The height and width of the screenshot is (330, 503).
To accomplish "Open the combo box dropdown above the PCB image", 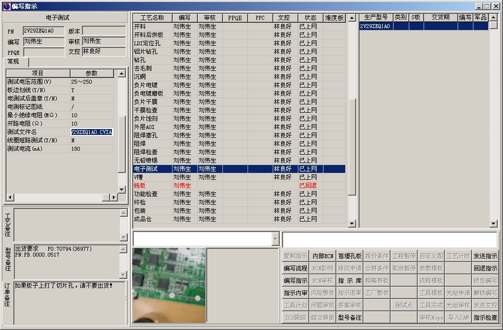I will 275,239.
